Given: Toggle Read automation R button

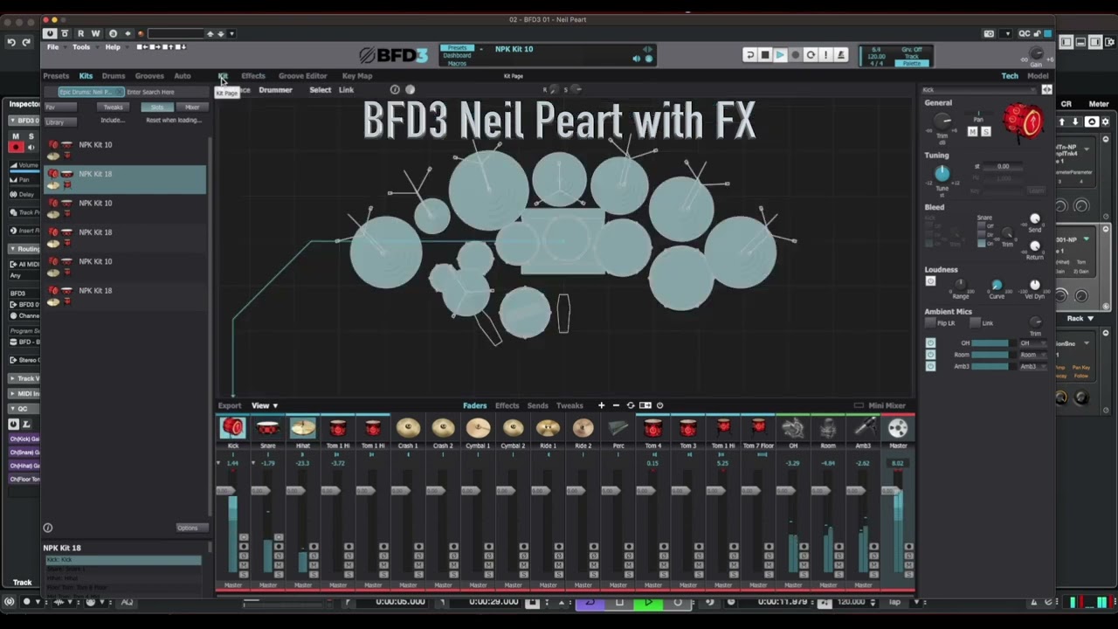Looking at the screenshot, I should tap(80, 33).
